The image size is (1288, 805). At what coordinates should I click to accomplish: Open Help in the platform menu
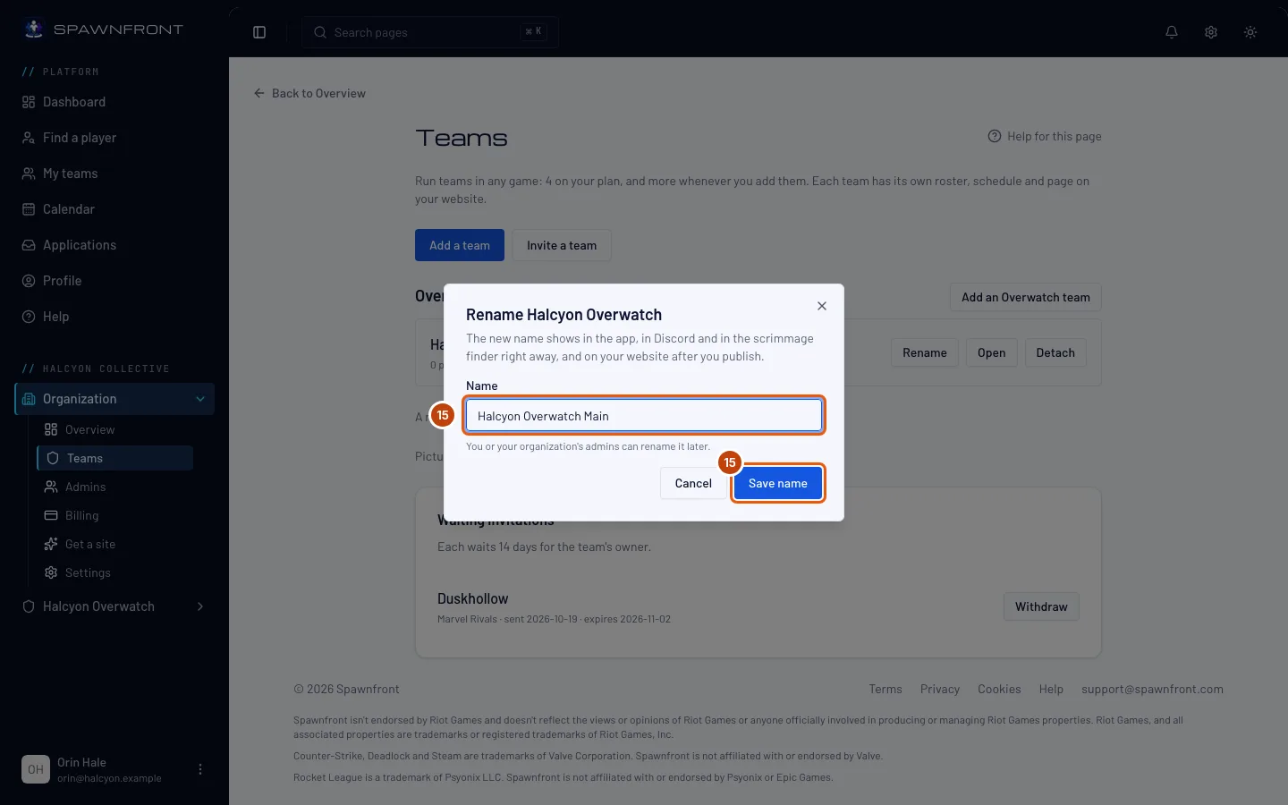[114, 317]
